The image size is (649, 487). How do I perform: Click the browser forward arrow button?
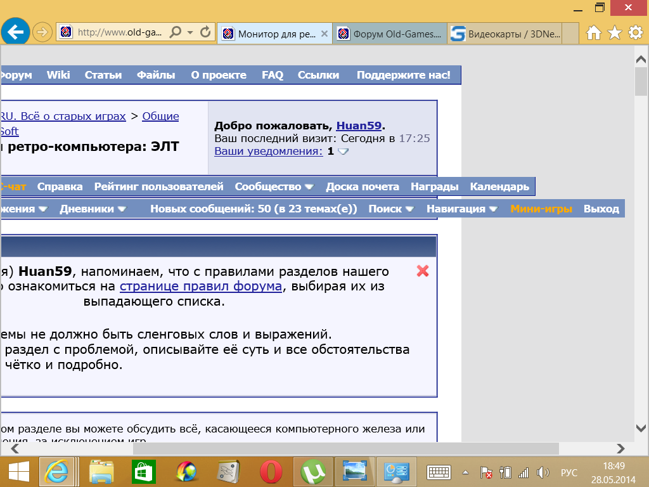tap(42, 32)
